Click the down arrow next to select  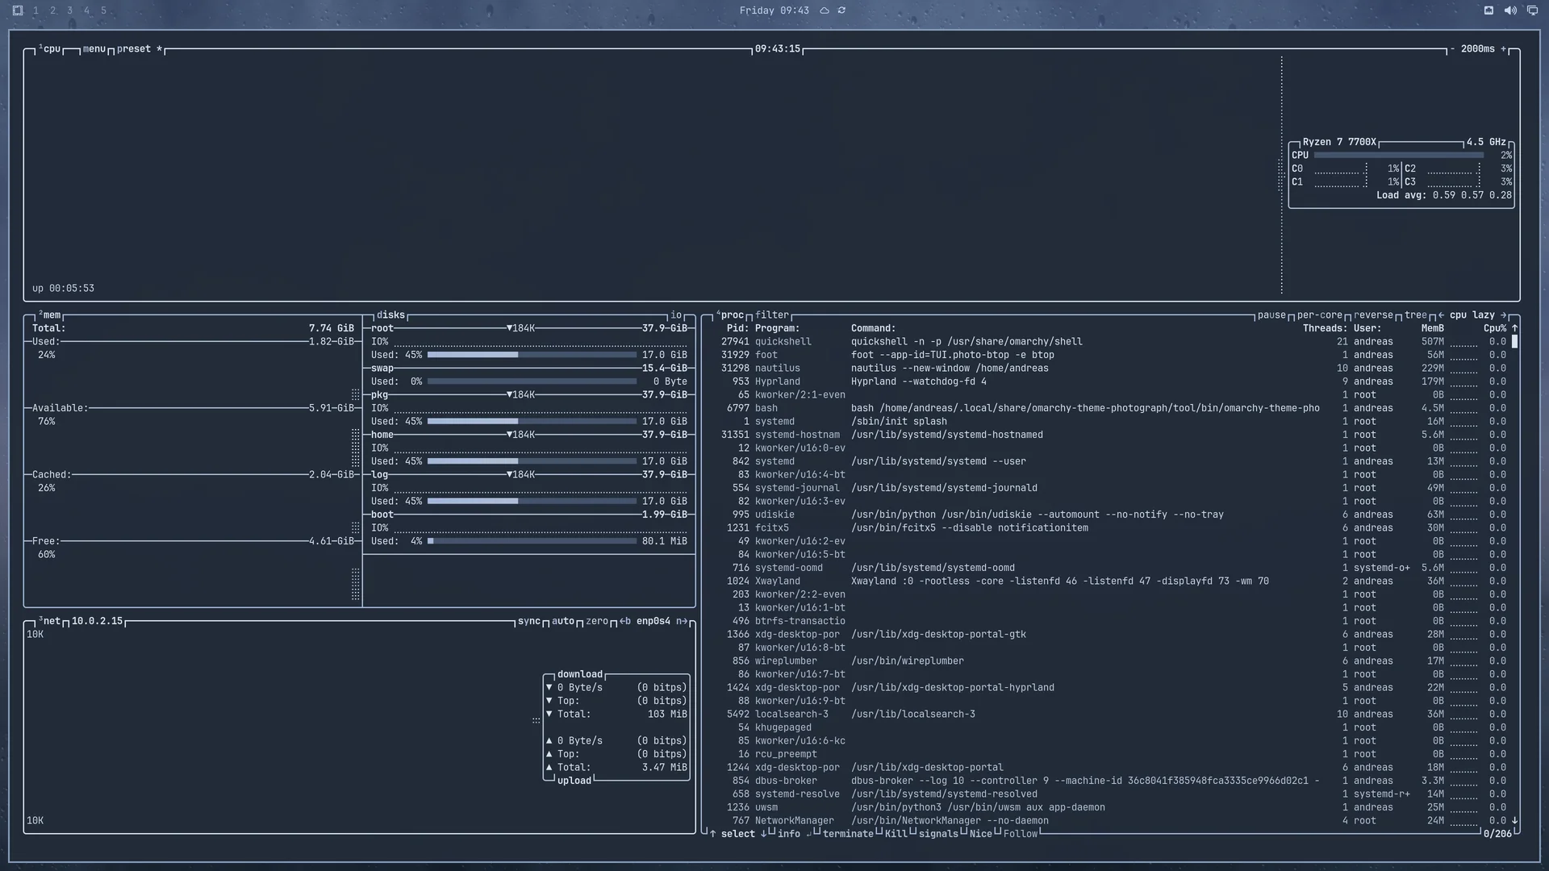[763, 834]
